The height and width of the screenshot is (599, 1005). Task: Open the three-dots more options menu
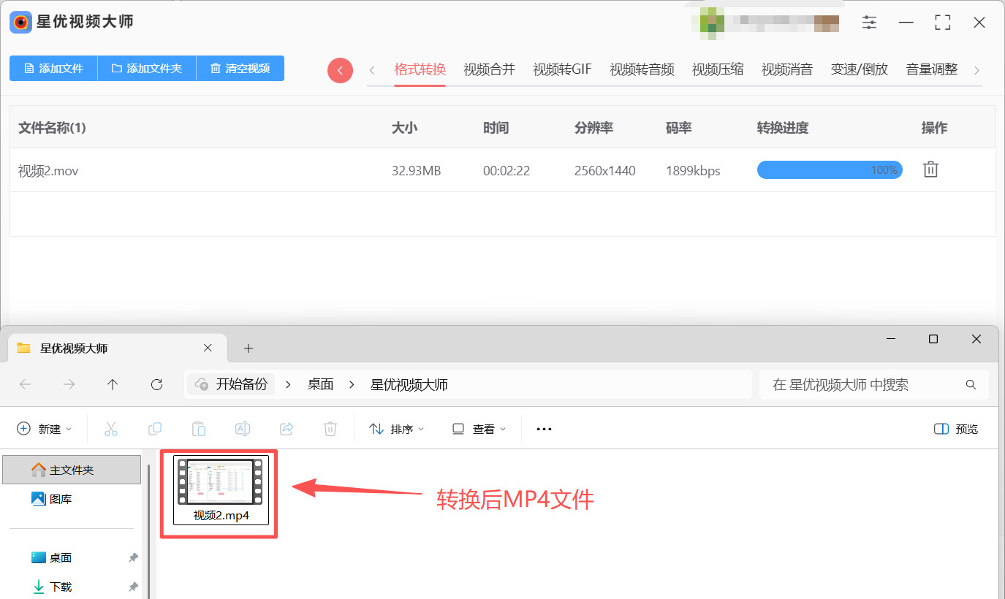click(x=544, y=429)
